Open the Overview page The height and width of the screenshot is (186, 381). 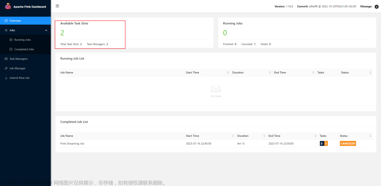[x=25, y=21]
